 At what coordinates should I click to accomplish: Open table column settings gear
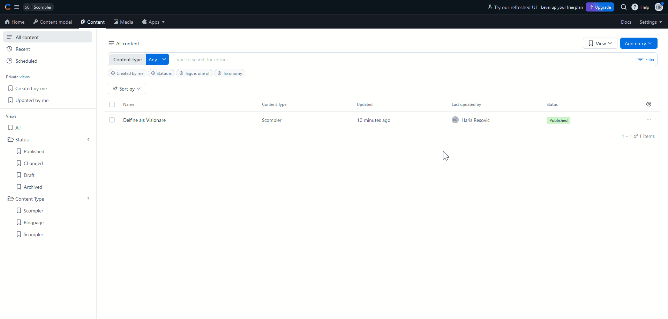[x=648, y=104]
